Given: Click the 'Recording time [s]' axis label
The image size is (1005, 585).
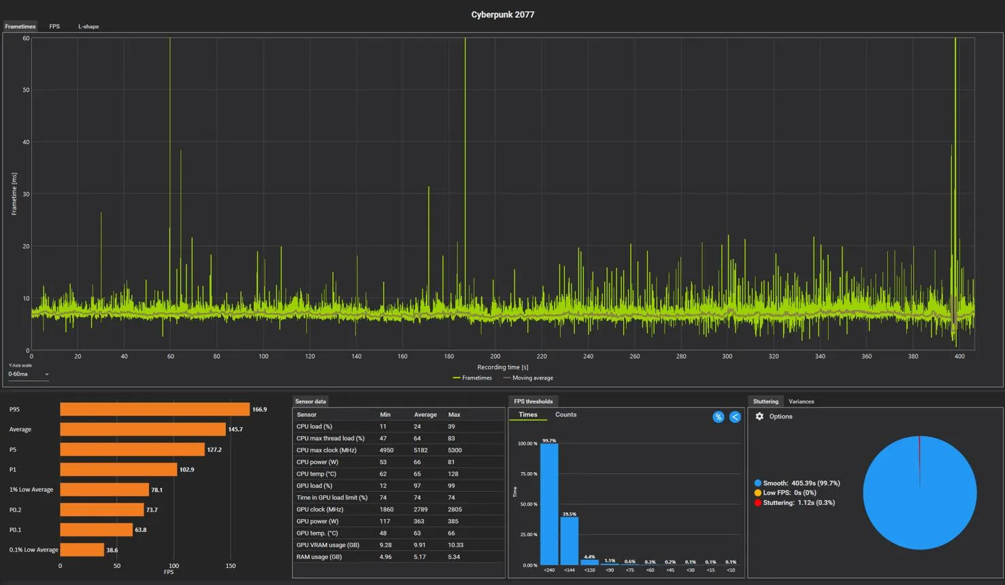Looking at the screenshot, I should [503, 367].
